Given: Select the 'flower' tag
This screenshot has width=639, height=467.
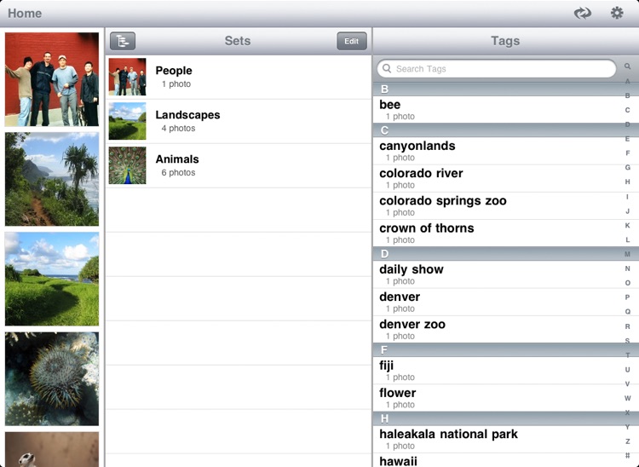Looking at the screenshot, I should pos(498,398).
